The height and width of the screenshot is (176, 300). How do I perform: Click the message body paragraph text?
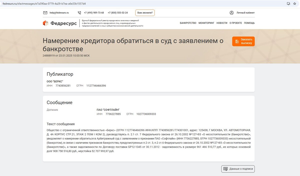[149, 141]
